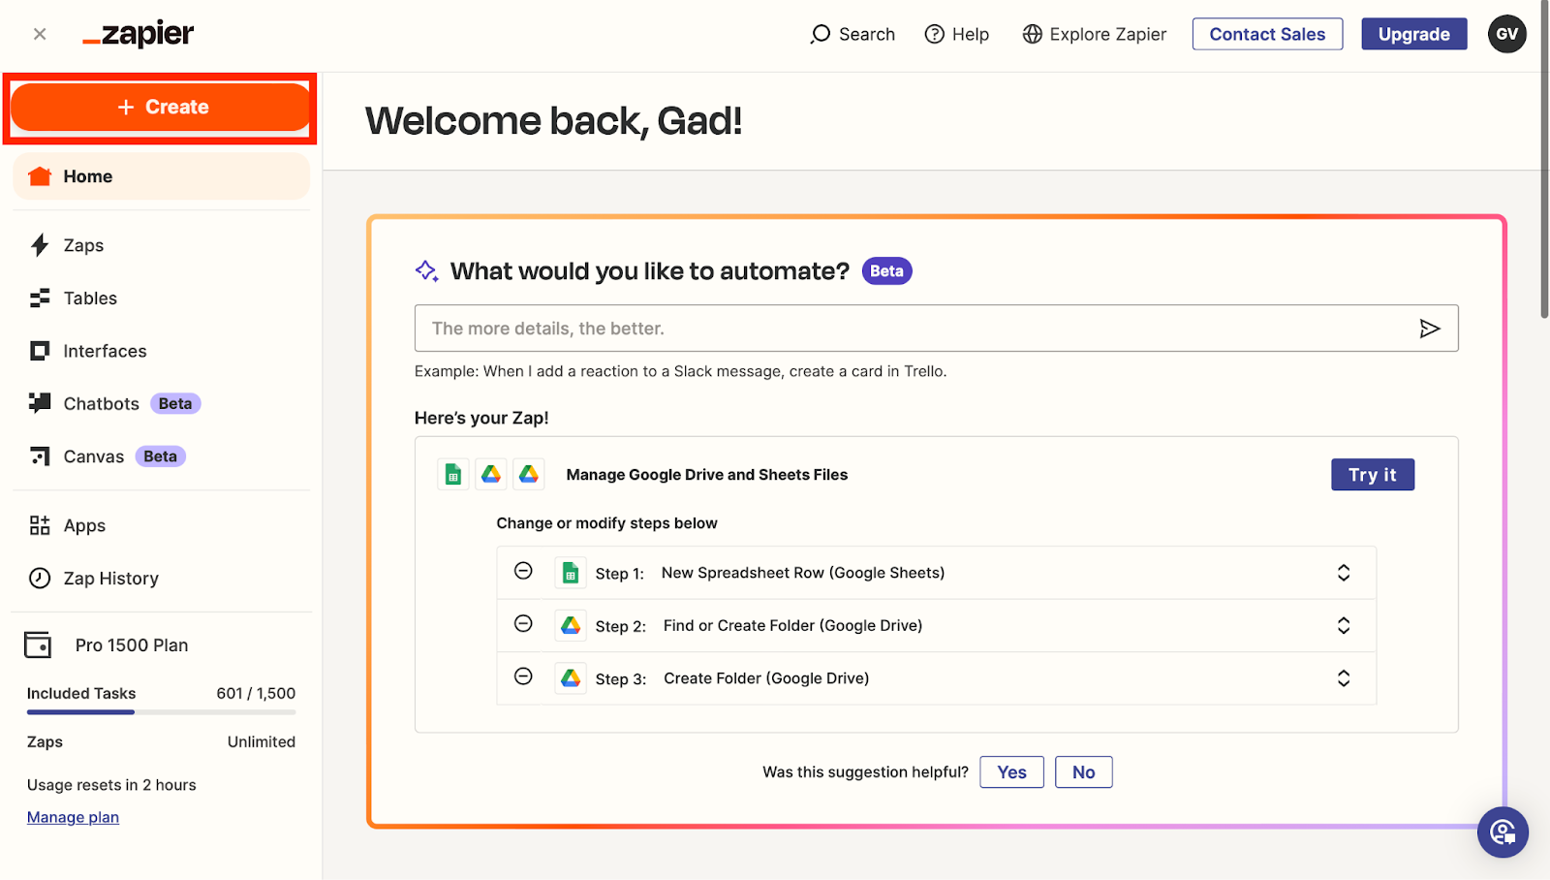Click the Try it button

(x=1373, y=475)
